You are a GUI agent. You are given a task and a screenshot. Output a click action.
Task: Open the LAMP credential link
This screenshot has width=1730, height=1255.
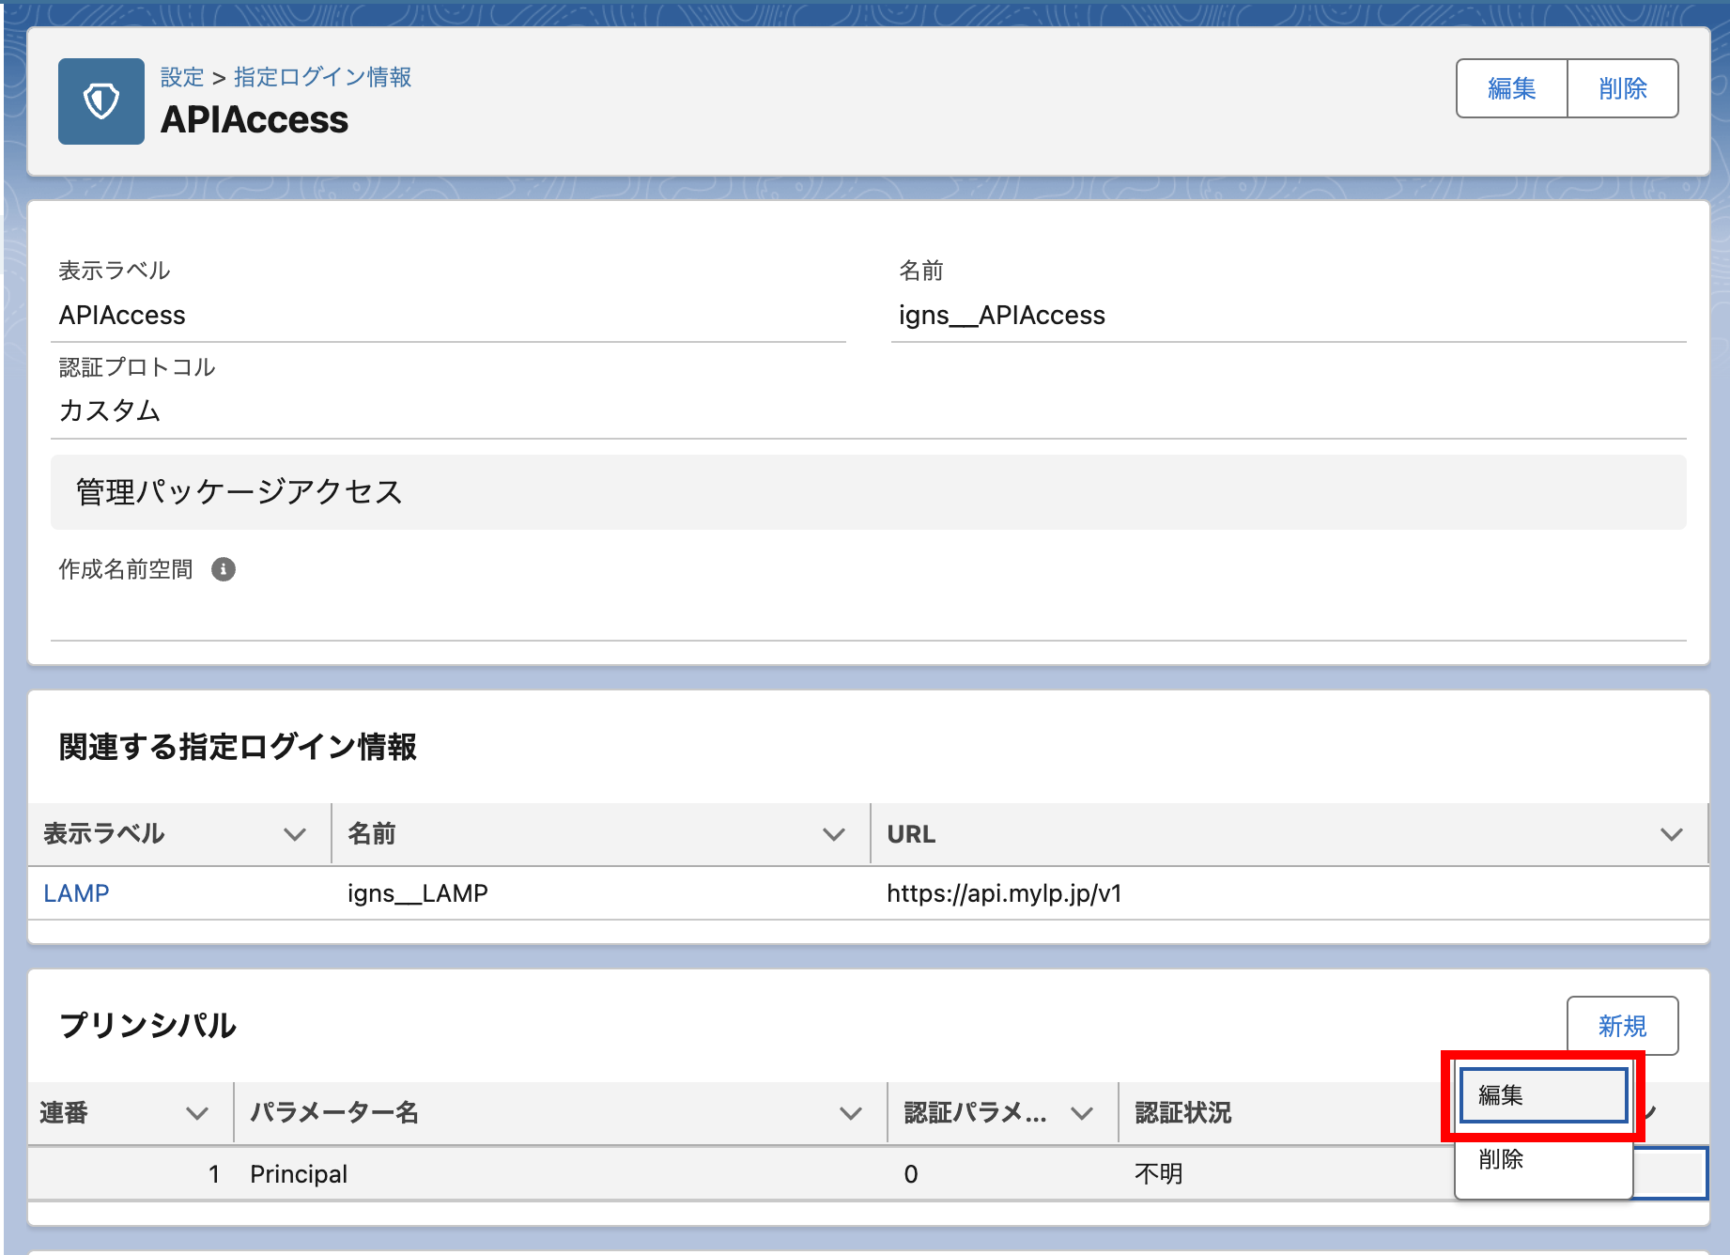click(x=76, y=893)
